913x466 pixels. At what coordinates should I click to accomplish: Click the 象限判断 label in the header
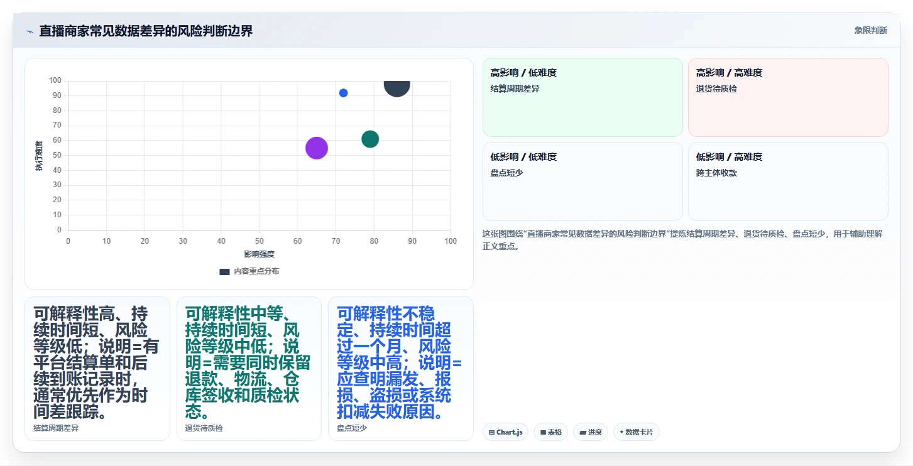(870, 30)
